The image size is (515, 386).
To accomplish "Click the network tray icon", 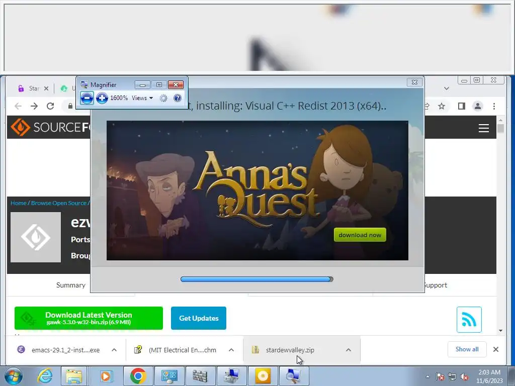I will [452, 376].
